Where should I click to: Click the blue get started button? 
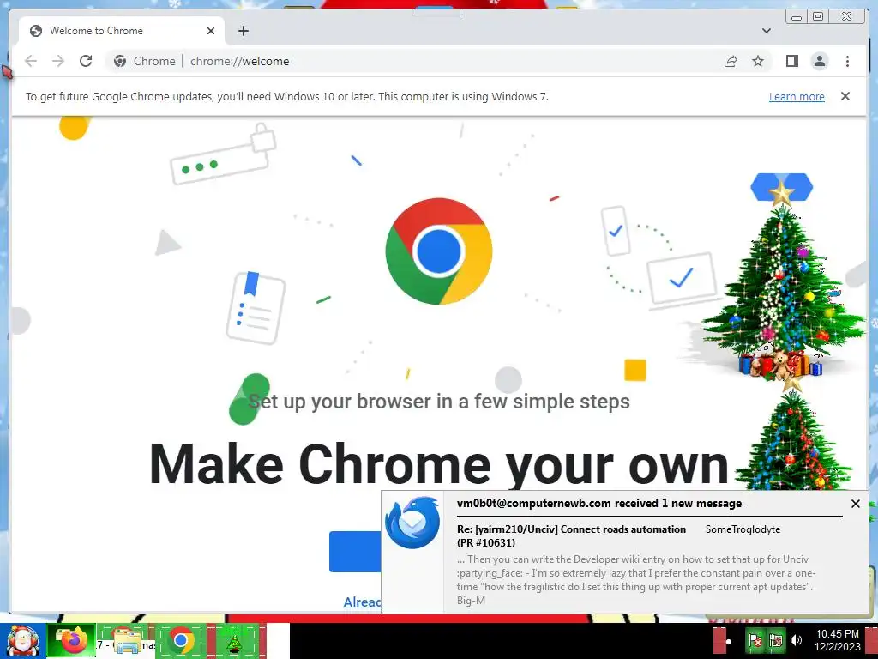tap(355, 552)
